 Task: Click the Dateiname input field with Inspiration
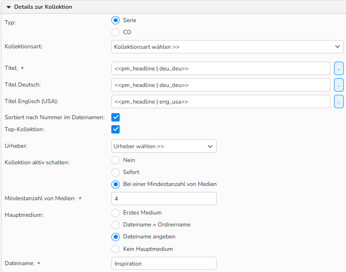pyautogui.click(x=164, y=263)
